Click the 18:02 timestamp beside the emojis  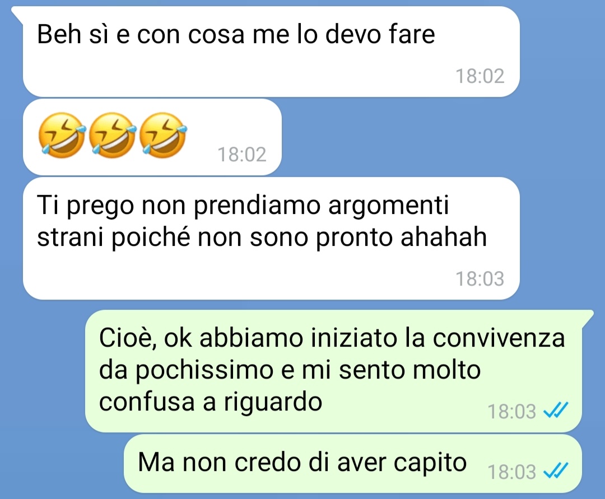point(242,154)
